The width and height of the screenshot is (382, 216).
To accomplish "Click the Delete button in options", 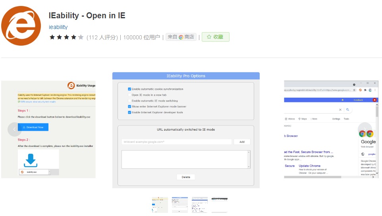I will click(x=186, y=177).
